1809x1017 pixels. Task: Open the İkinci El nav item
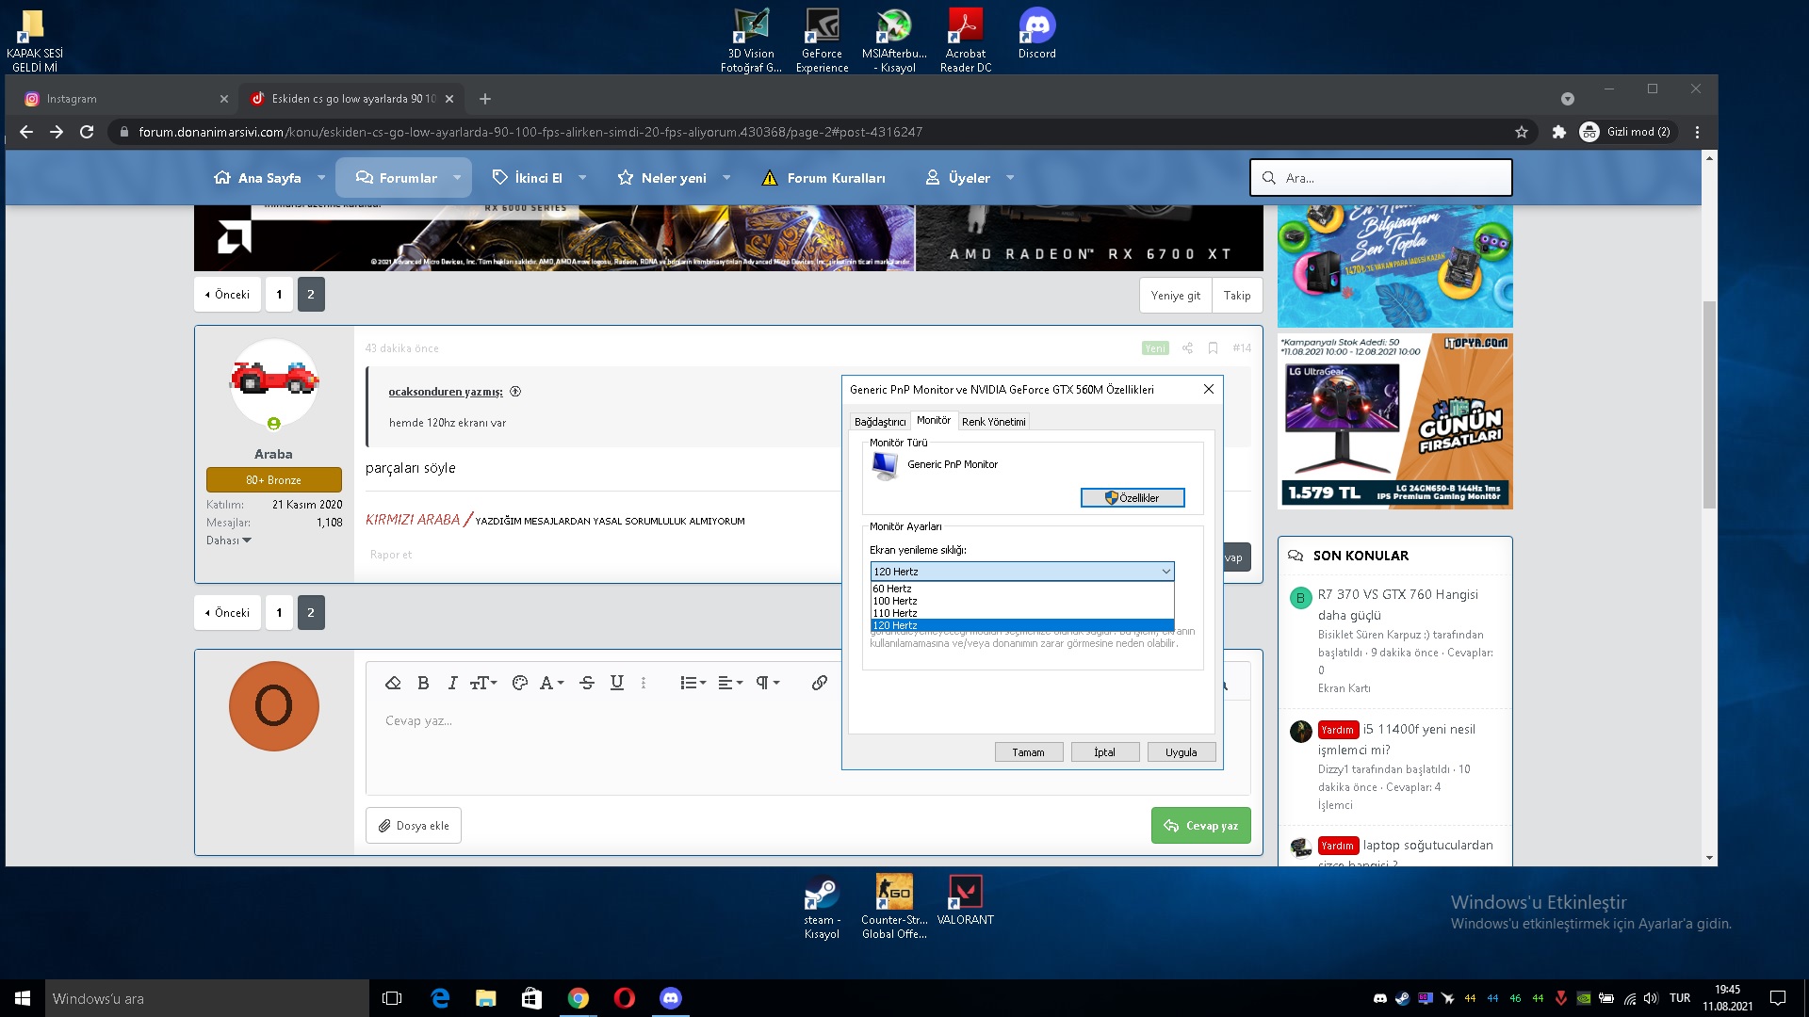click(x=528, y=178)
